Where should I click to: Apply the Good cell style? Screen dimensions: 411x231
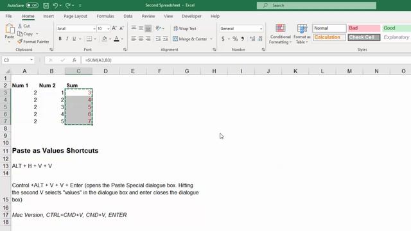pyautogui.click(x=397, y=28)
